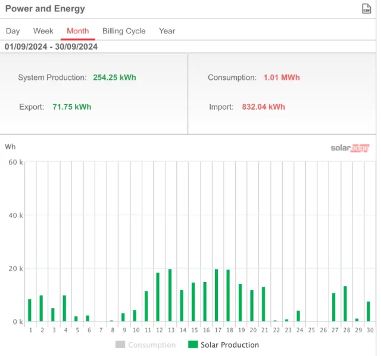Screen dimensions: 381x356
Task: Open the 01/09/2024 - 30/09/2024 date range
Action: 51,47
